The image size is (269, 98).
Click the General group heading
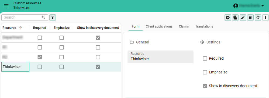[x=143, y=42]
